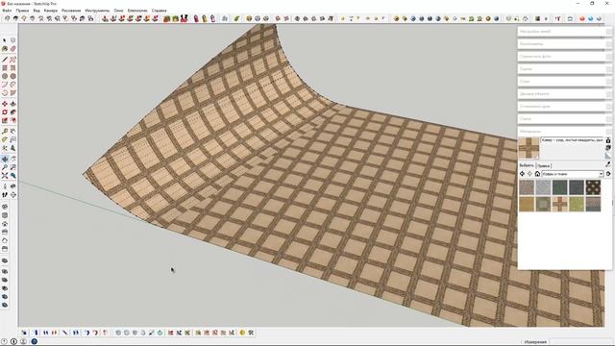Viewport: 615px width, 346px height.
Task: Click the current material preview thumbnail
Action: (x=529, y=148)
